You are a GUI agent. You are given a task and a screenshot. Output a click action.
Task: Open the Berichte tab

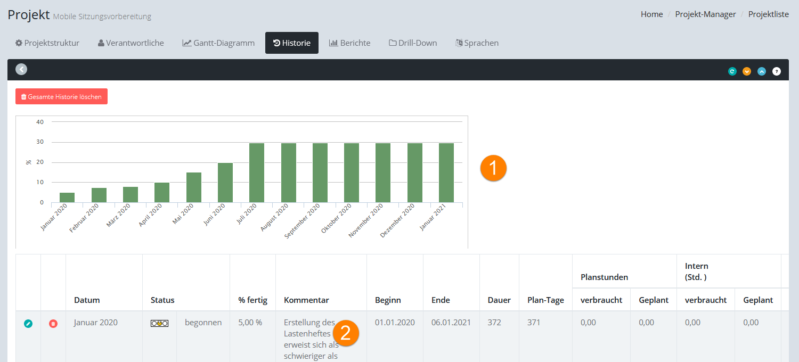click(x=349, y=43)
